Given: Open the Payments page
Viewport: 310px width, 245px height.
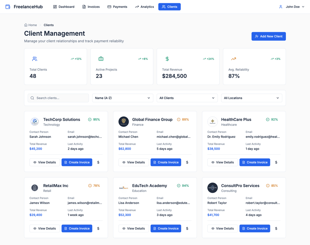Looking at the screenshot, I should 117,7.
